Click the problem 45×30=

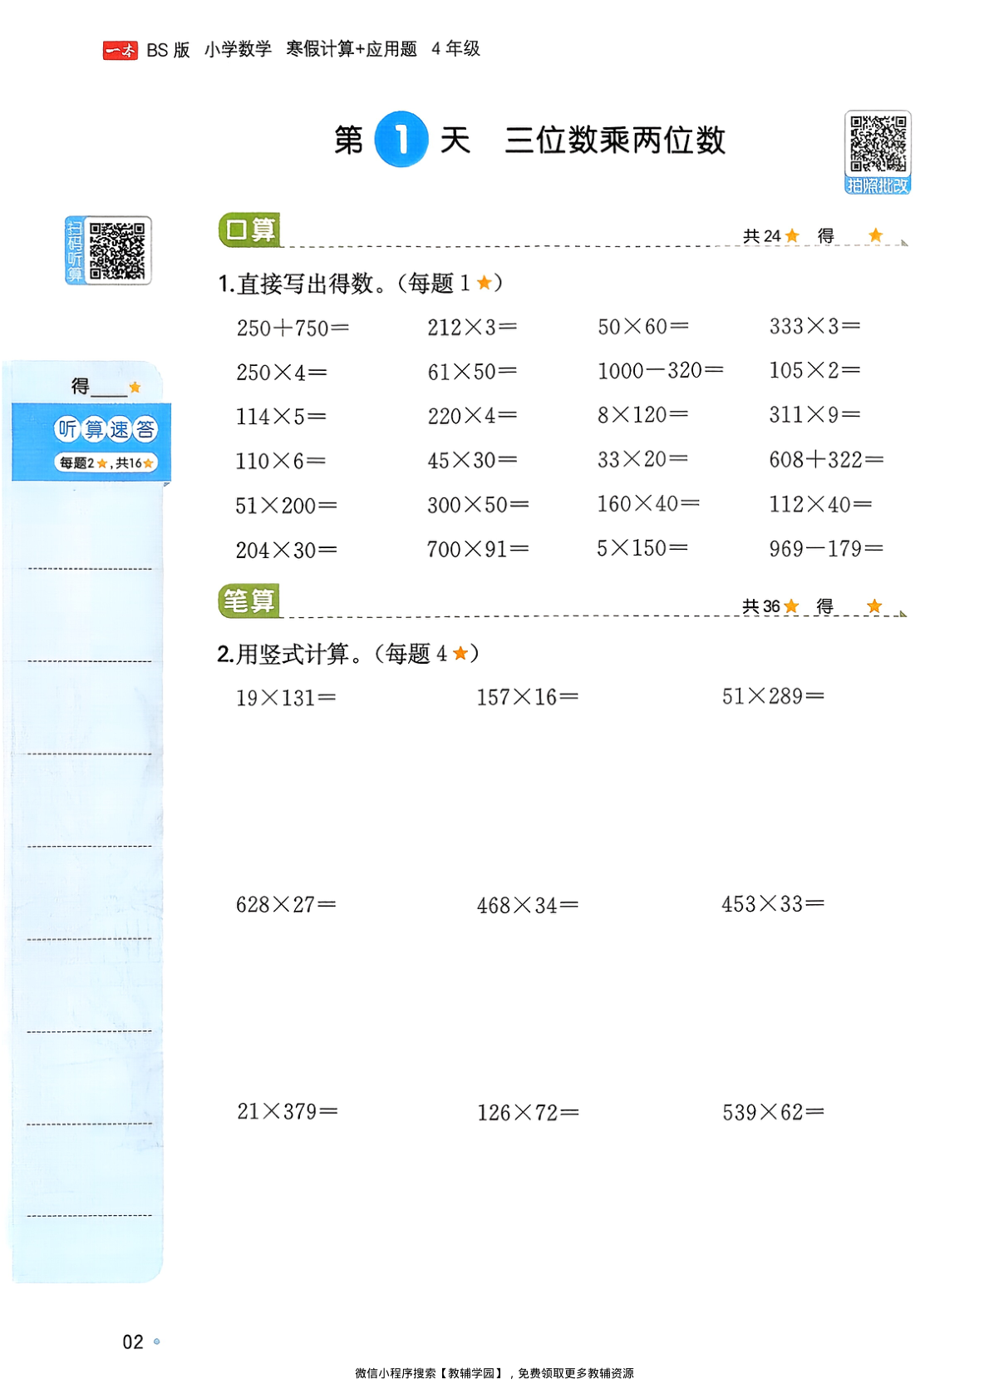tap(472, 460)
